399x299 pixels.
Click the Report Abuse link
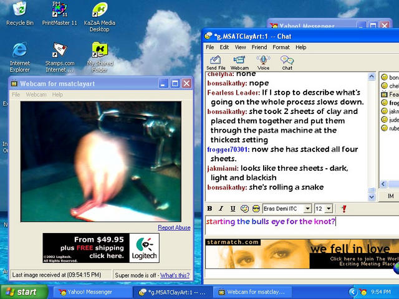(x=174, y=227)
